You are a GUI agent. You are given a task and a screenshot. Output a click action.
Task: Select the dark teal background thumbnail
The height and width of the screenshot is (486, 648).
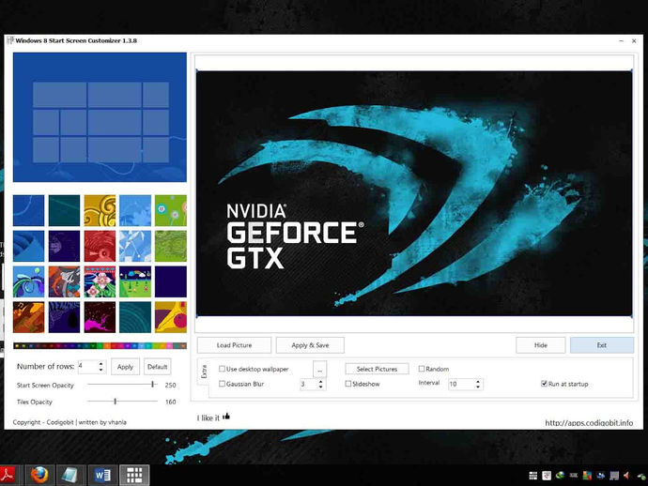point(64,210)
